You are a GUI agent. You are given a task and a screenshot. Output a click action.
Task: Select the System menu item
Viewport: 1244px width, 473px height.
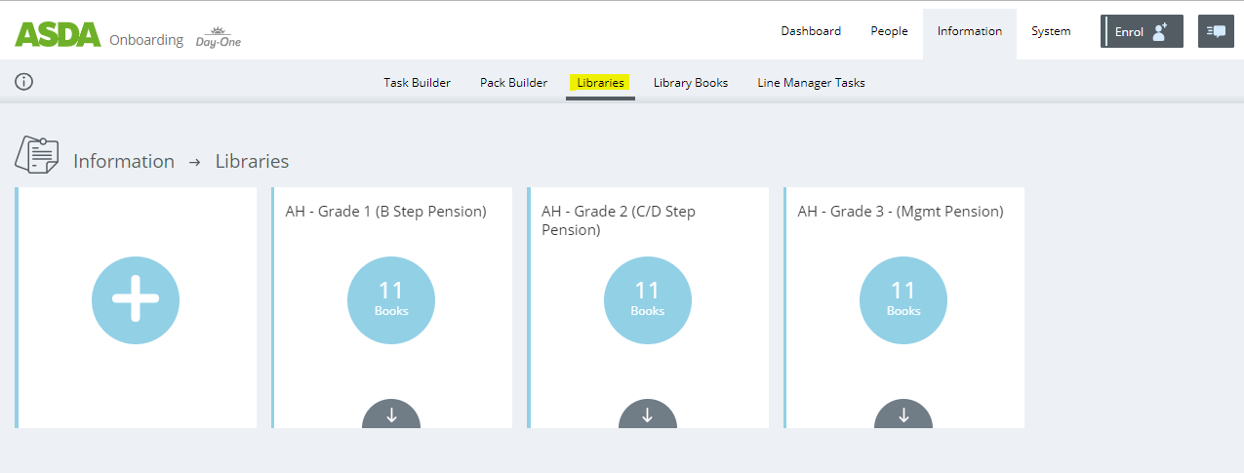pos(1051,31)
